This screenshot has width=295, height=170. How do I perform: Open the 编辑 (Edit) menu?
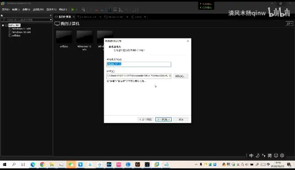coord(16,9)
